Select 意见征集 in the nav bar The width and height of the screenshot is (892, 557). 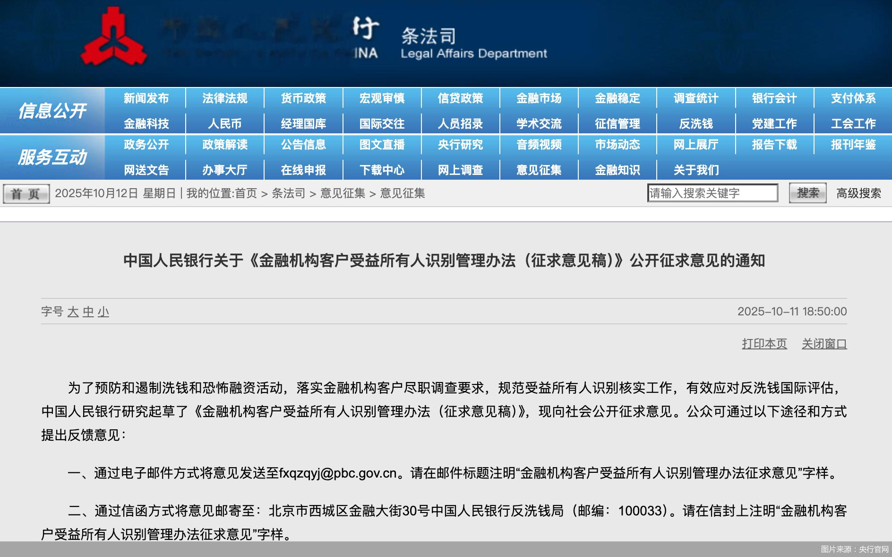(x=539, y=170)
